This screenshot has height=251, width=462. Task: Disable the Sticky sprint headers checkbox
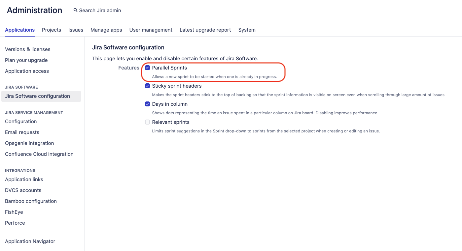tap(148, 86)
